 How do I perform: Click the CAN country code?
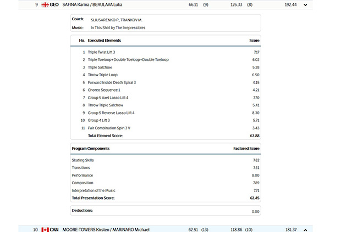(x=54, y=229)
